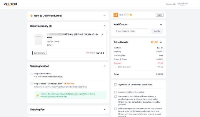
Task: Select Ship to Korea - Combine & Save
Action: (32, 84)
